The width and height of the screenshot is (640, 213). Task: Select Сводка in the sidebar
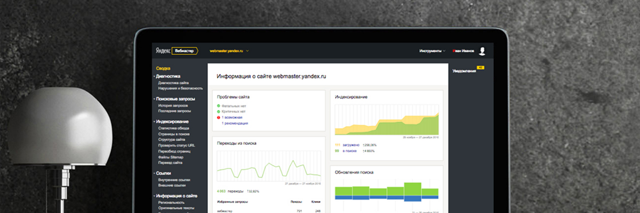point(163,69)
